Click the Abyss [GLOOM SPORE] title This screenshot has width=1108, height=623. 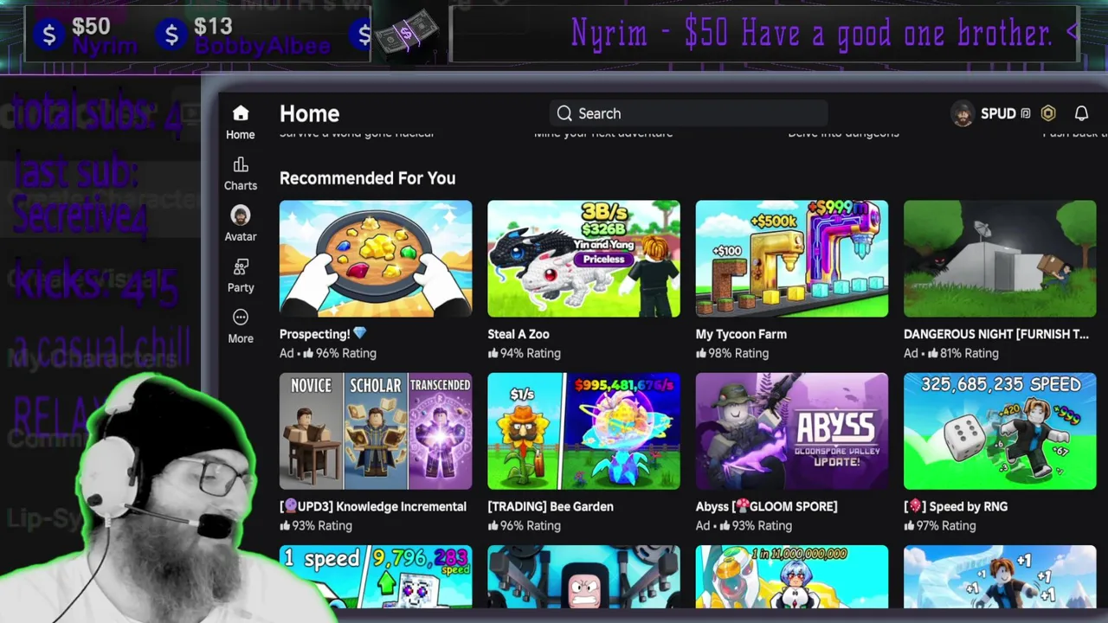(x=766, y=506)
